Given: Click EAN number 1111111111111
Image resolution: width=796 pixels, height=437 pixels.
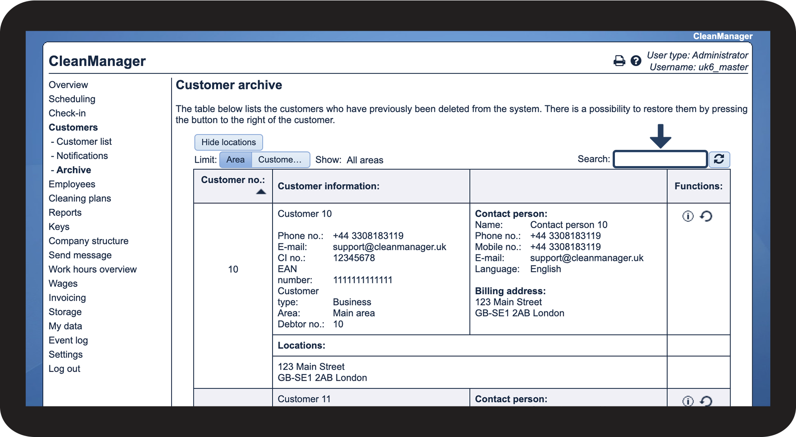Looking at the screenshot, I should (363, 280).
